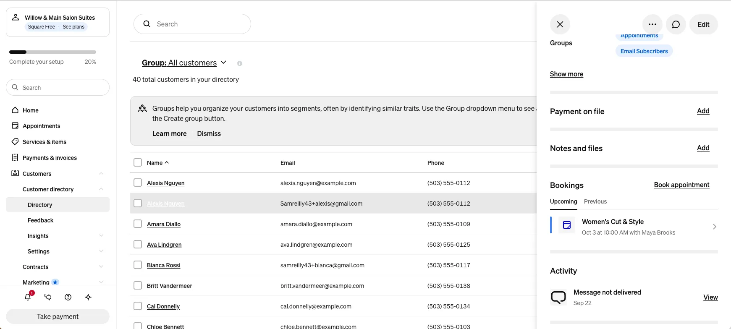Open booking details arrow for Women's Cut
Viewport: 731px width, 329px height.
coord(715,227)
